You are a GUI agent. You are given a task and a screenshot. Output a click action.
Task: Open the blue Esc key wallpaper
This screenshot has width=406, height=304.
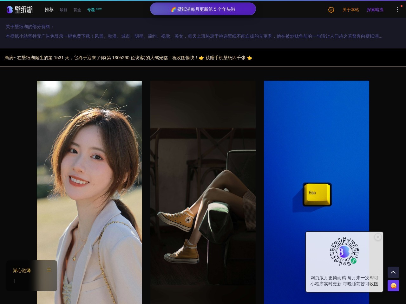coord(316,158)
